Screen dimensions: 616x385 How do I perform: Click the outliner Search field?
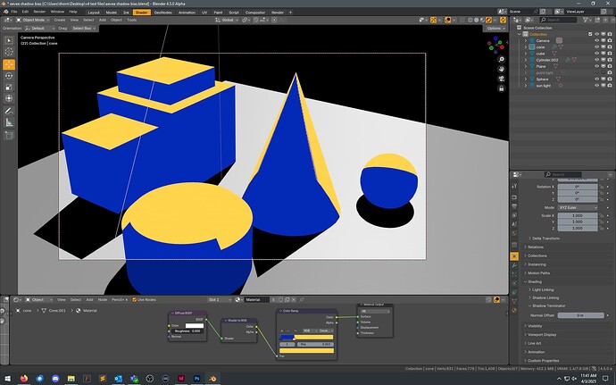tap(558, 20)
